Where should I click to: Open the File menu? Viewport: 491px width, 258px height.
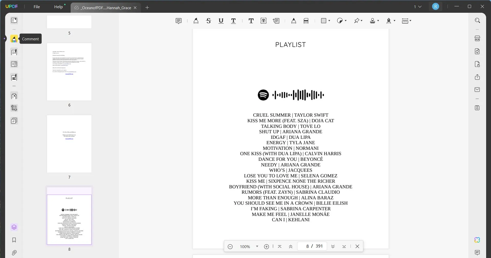pyautogui.click(x=37, y=7)
